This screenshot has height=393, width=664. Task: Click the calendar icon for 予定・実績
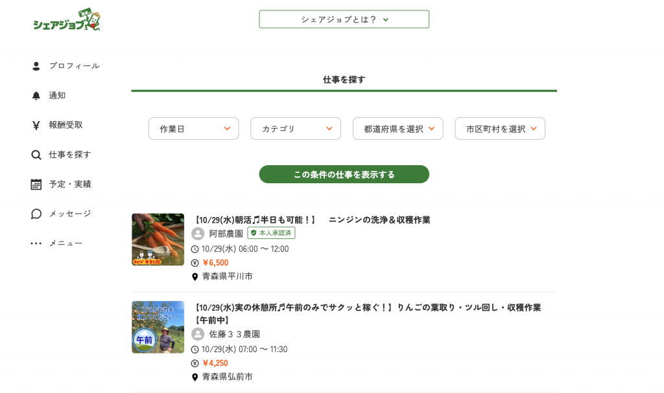coord(36,185)
